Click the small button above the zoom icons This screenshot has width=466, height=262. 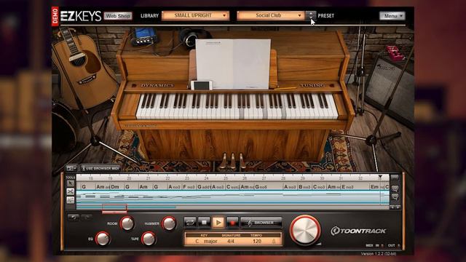[x=395, y=178]
